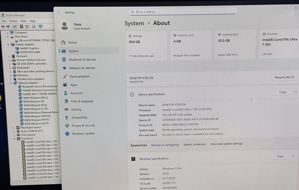The image size is (299, 190).
Task: Open View menu in Device Manager
Action: coord(24,21)
